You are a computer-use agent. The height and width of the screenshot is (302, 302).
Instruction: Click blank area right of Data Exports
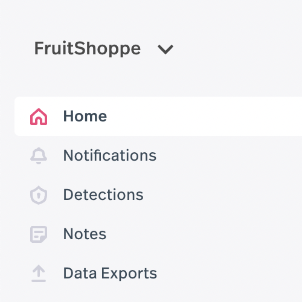(230, 273)
